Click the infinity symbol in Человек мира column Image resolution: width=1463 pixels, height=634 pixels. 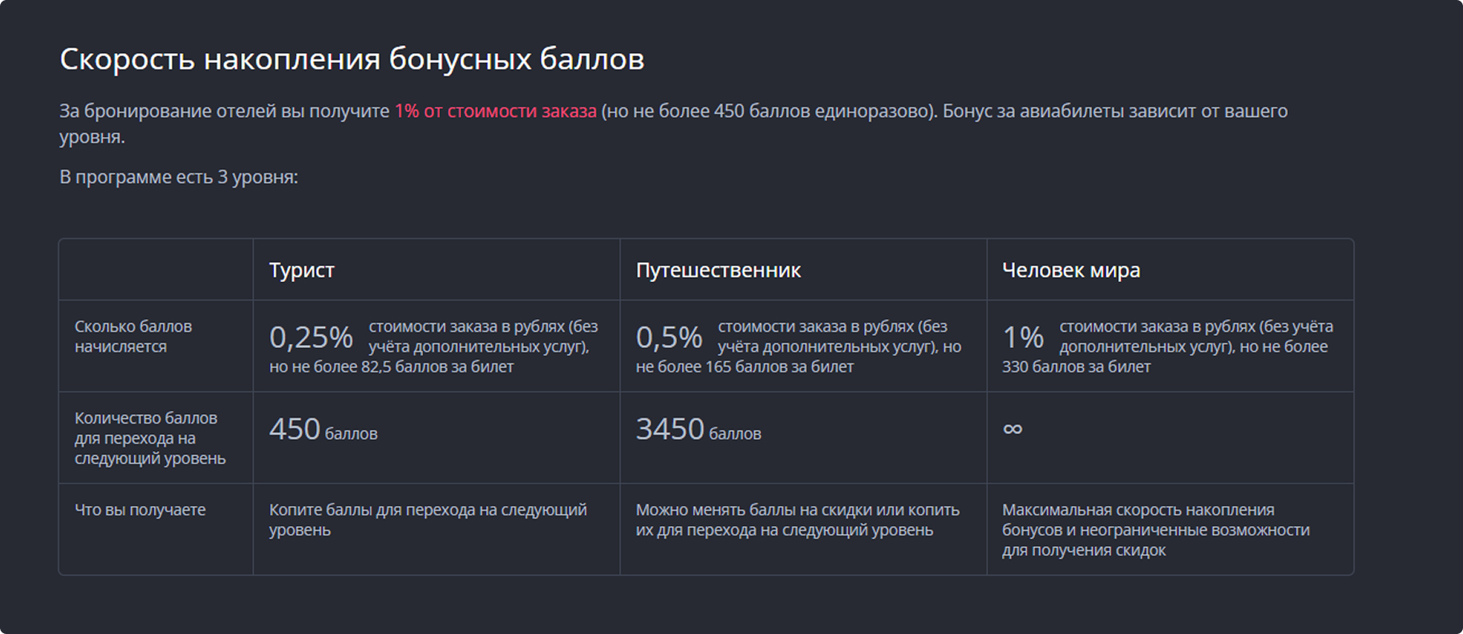(1012, 429)
